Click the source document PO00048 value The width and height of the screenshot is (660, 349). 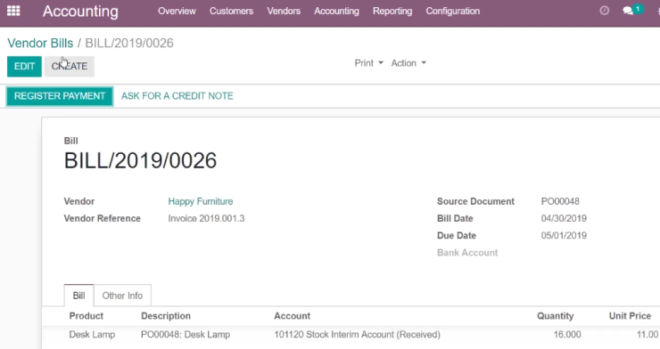coord(560,201)
